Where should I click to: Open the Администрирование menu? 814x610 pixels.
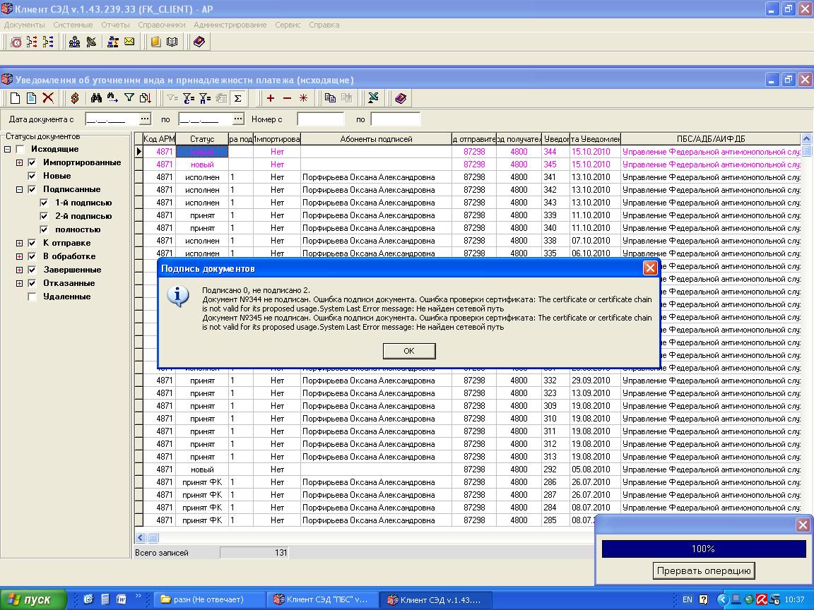click(x=230, y=25)
